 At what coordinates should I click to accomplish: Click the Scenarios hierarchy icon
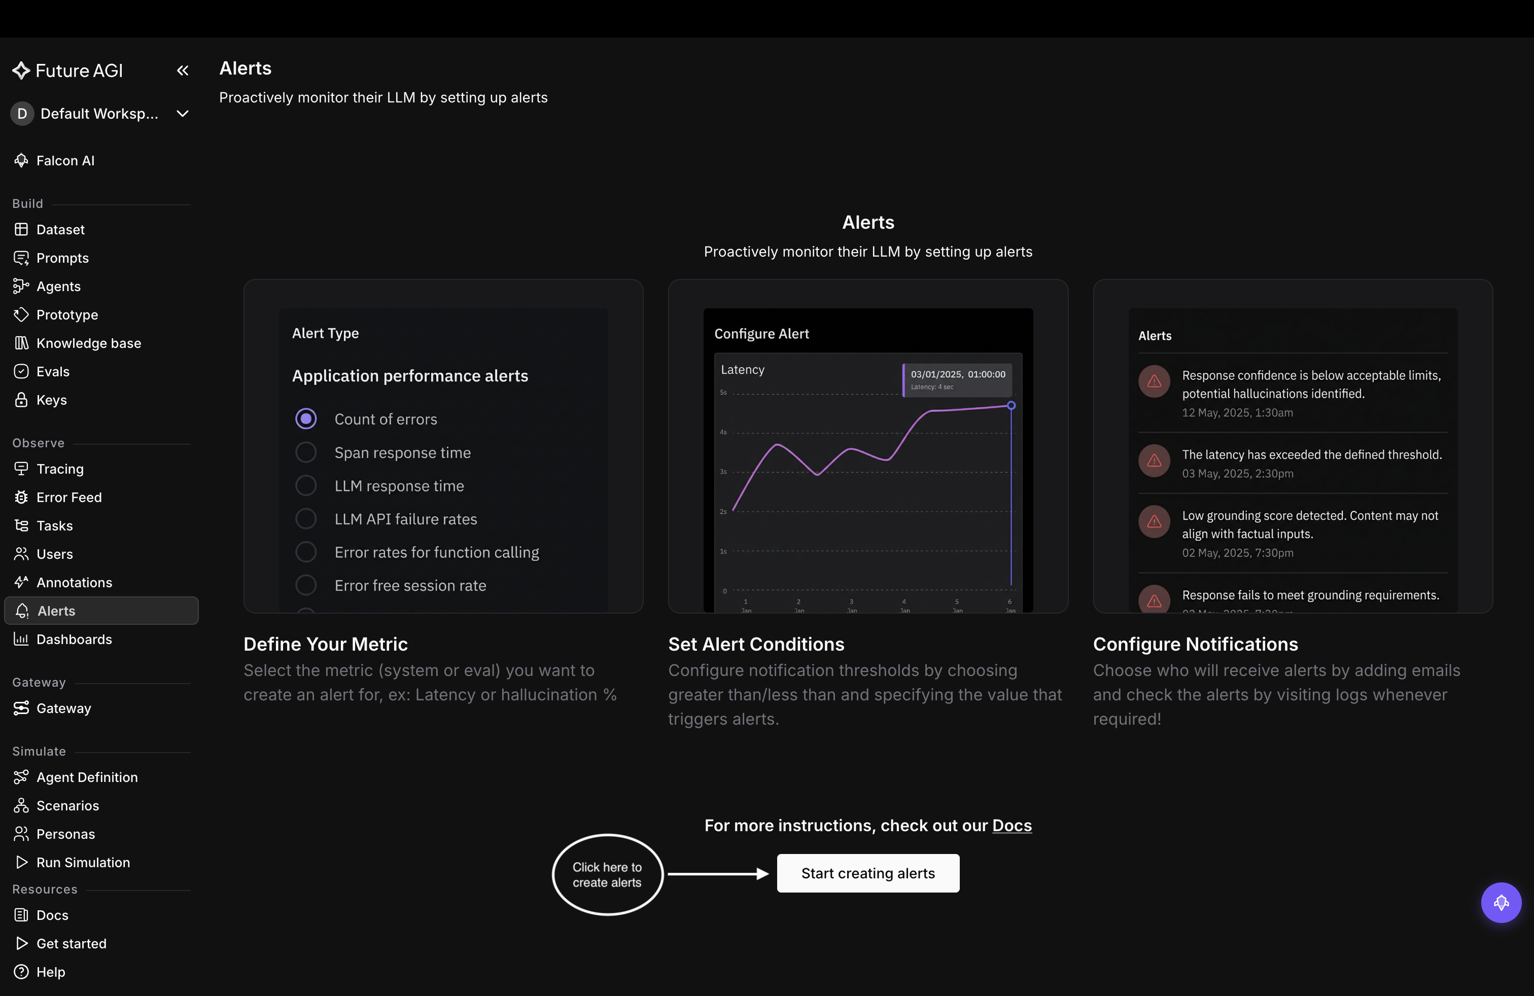(x=21, y=805)
